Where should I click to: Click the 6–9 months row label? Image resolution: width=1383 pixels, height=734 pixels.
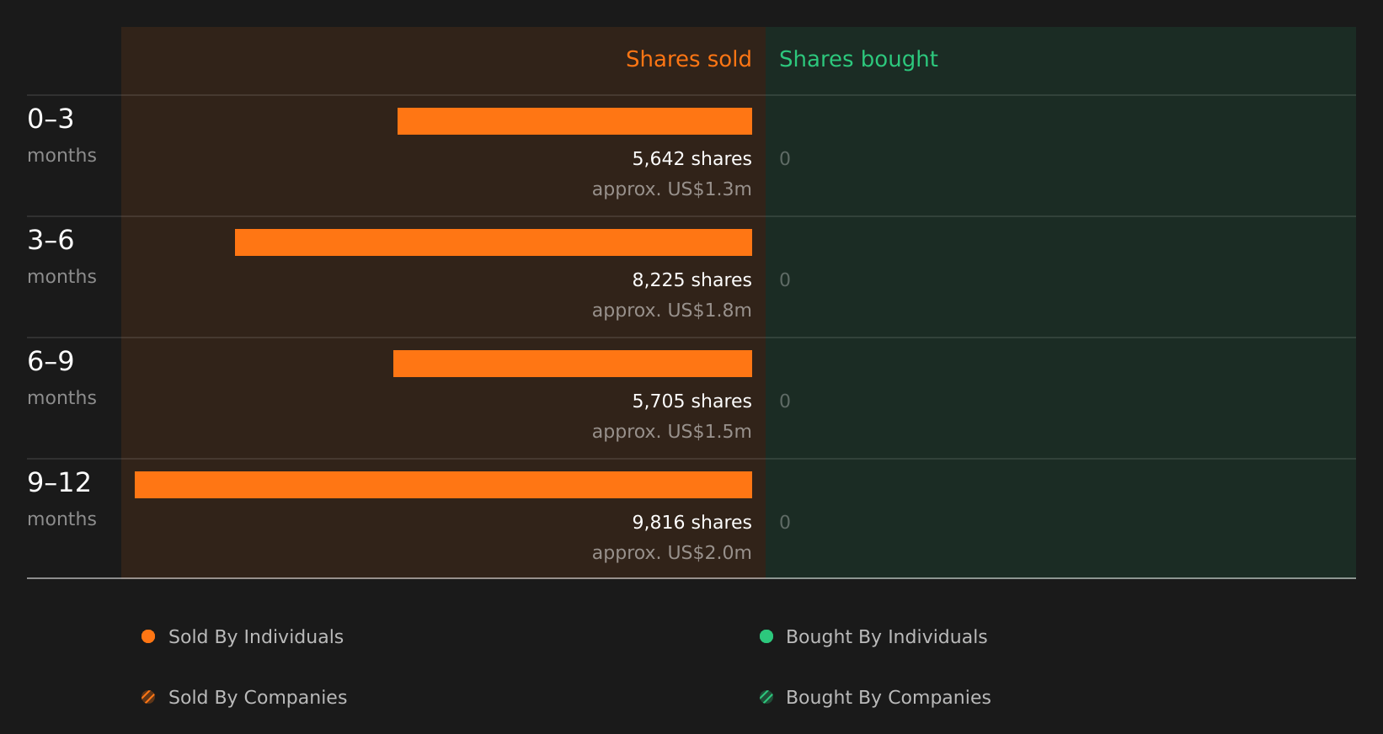[x=61, y=378]
